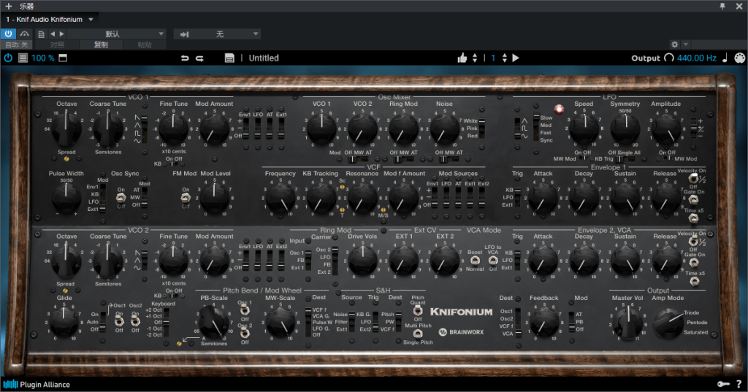
Task: Redo the change with the redo arrow
Action: tap(200, 58)
